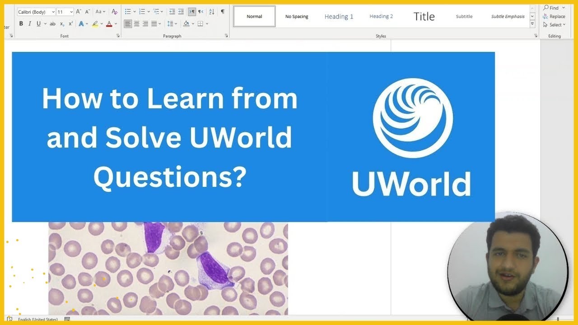Apply yellow text highlight color
Image resolution: width=578 pixels, height=325 pixels.
(95, 23)
